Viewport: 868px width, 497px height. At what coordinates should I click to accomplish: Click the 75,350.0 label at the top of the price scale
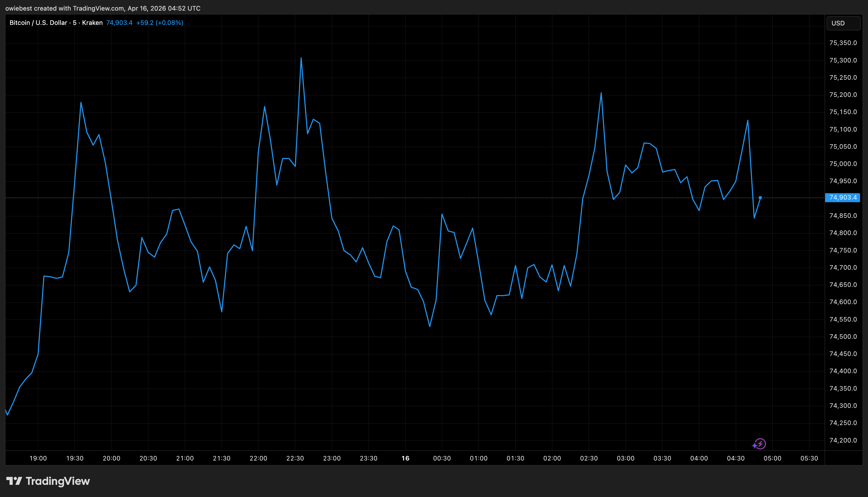click(x=844, y=43)
